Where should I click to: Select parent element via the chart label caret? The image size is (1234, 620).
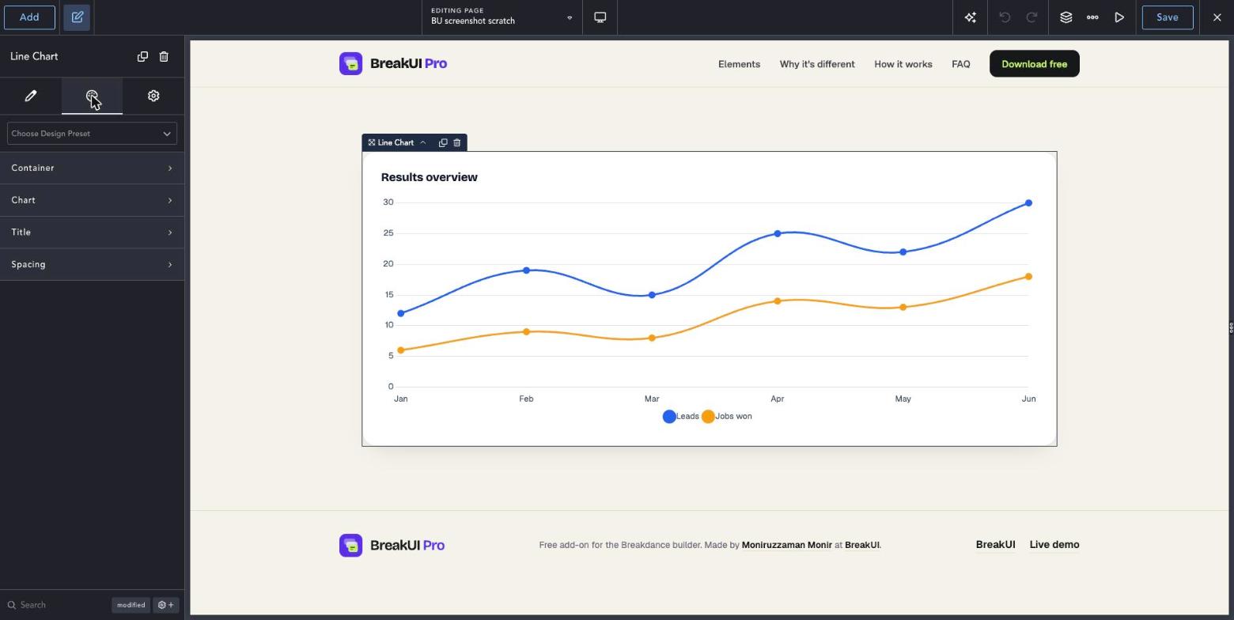point(423,142)
